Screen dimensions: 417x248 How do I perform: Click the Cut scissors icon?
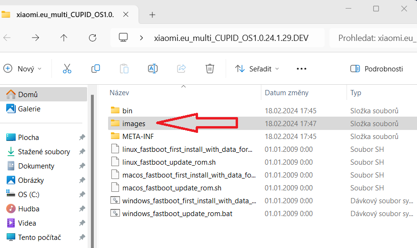click(x=67, y=69)
